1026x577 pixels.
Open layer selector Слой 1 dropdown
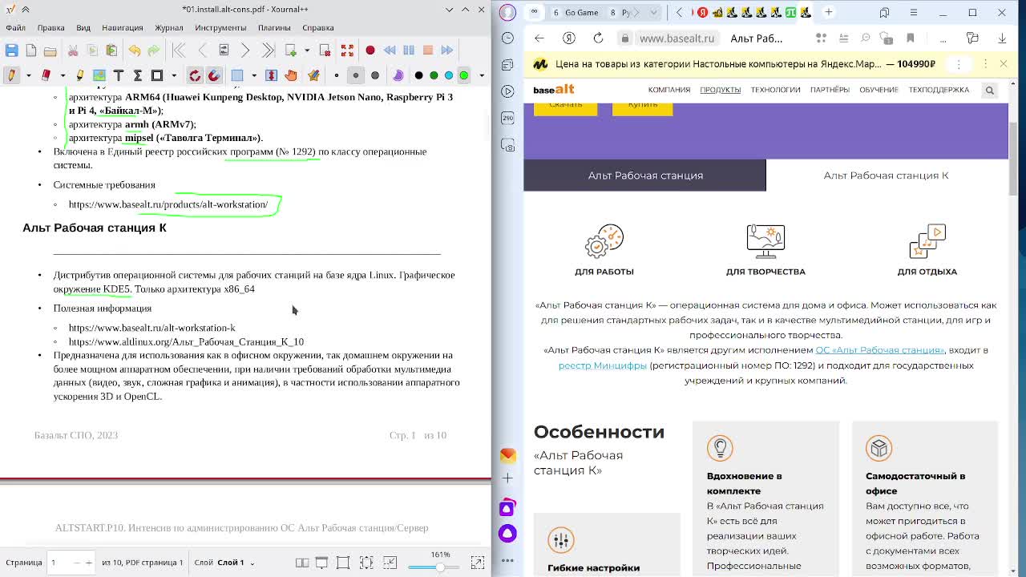(236, 562)
